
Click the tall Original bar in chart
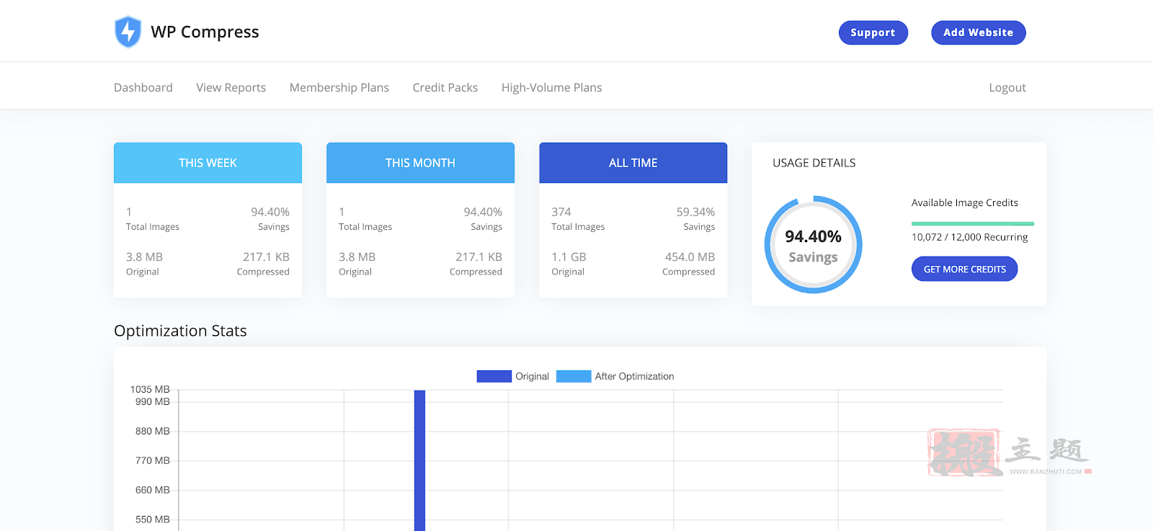click(x=419, y=460)
